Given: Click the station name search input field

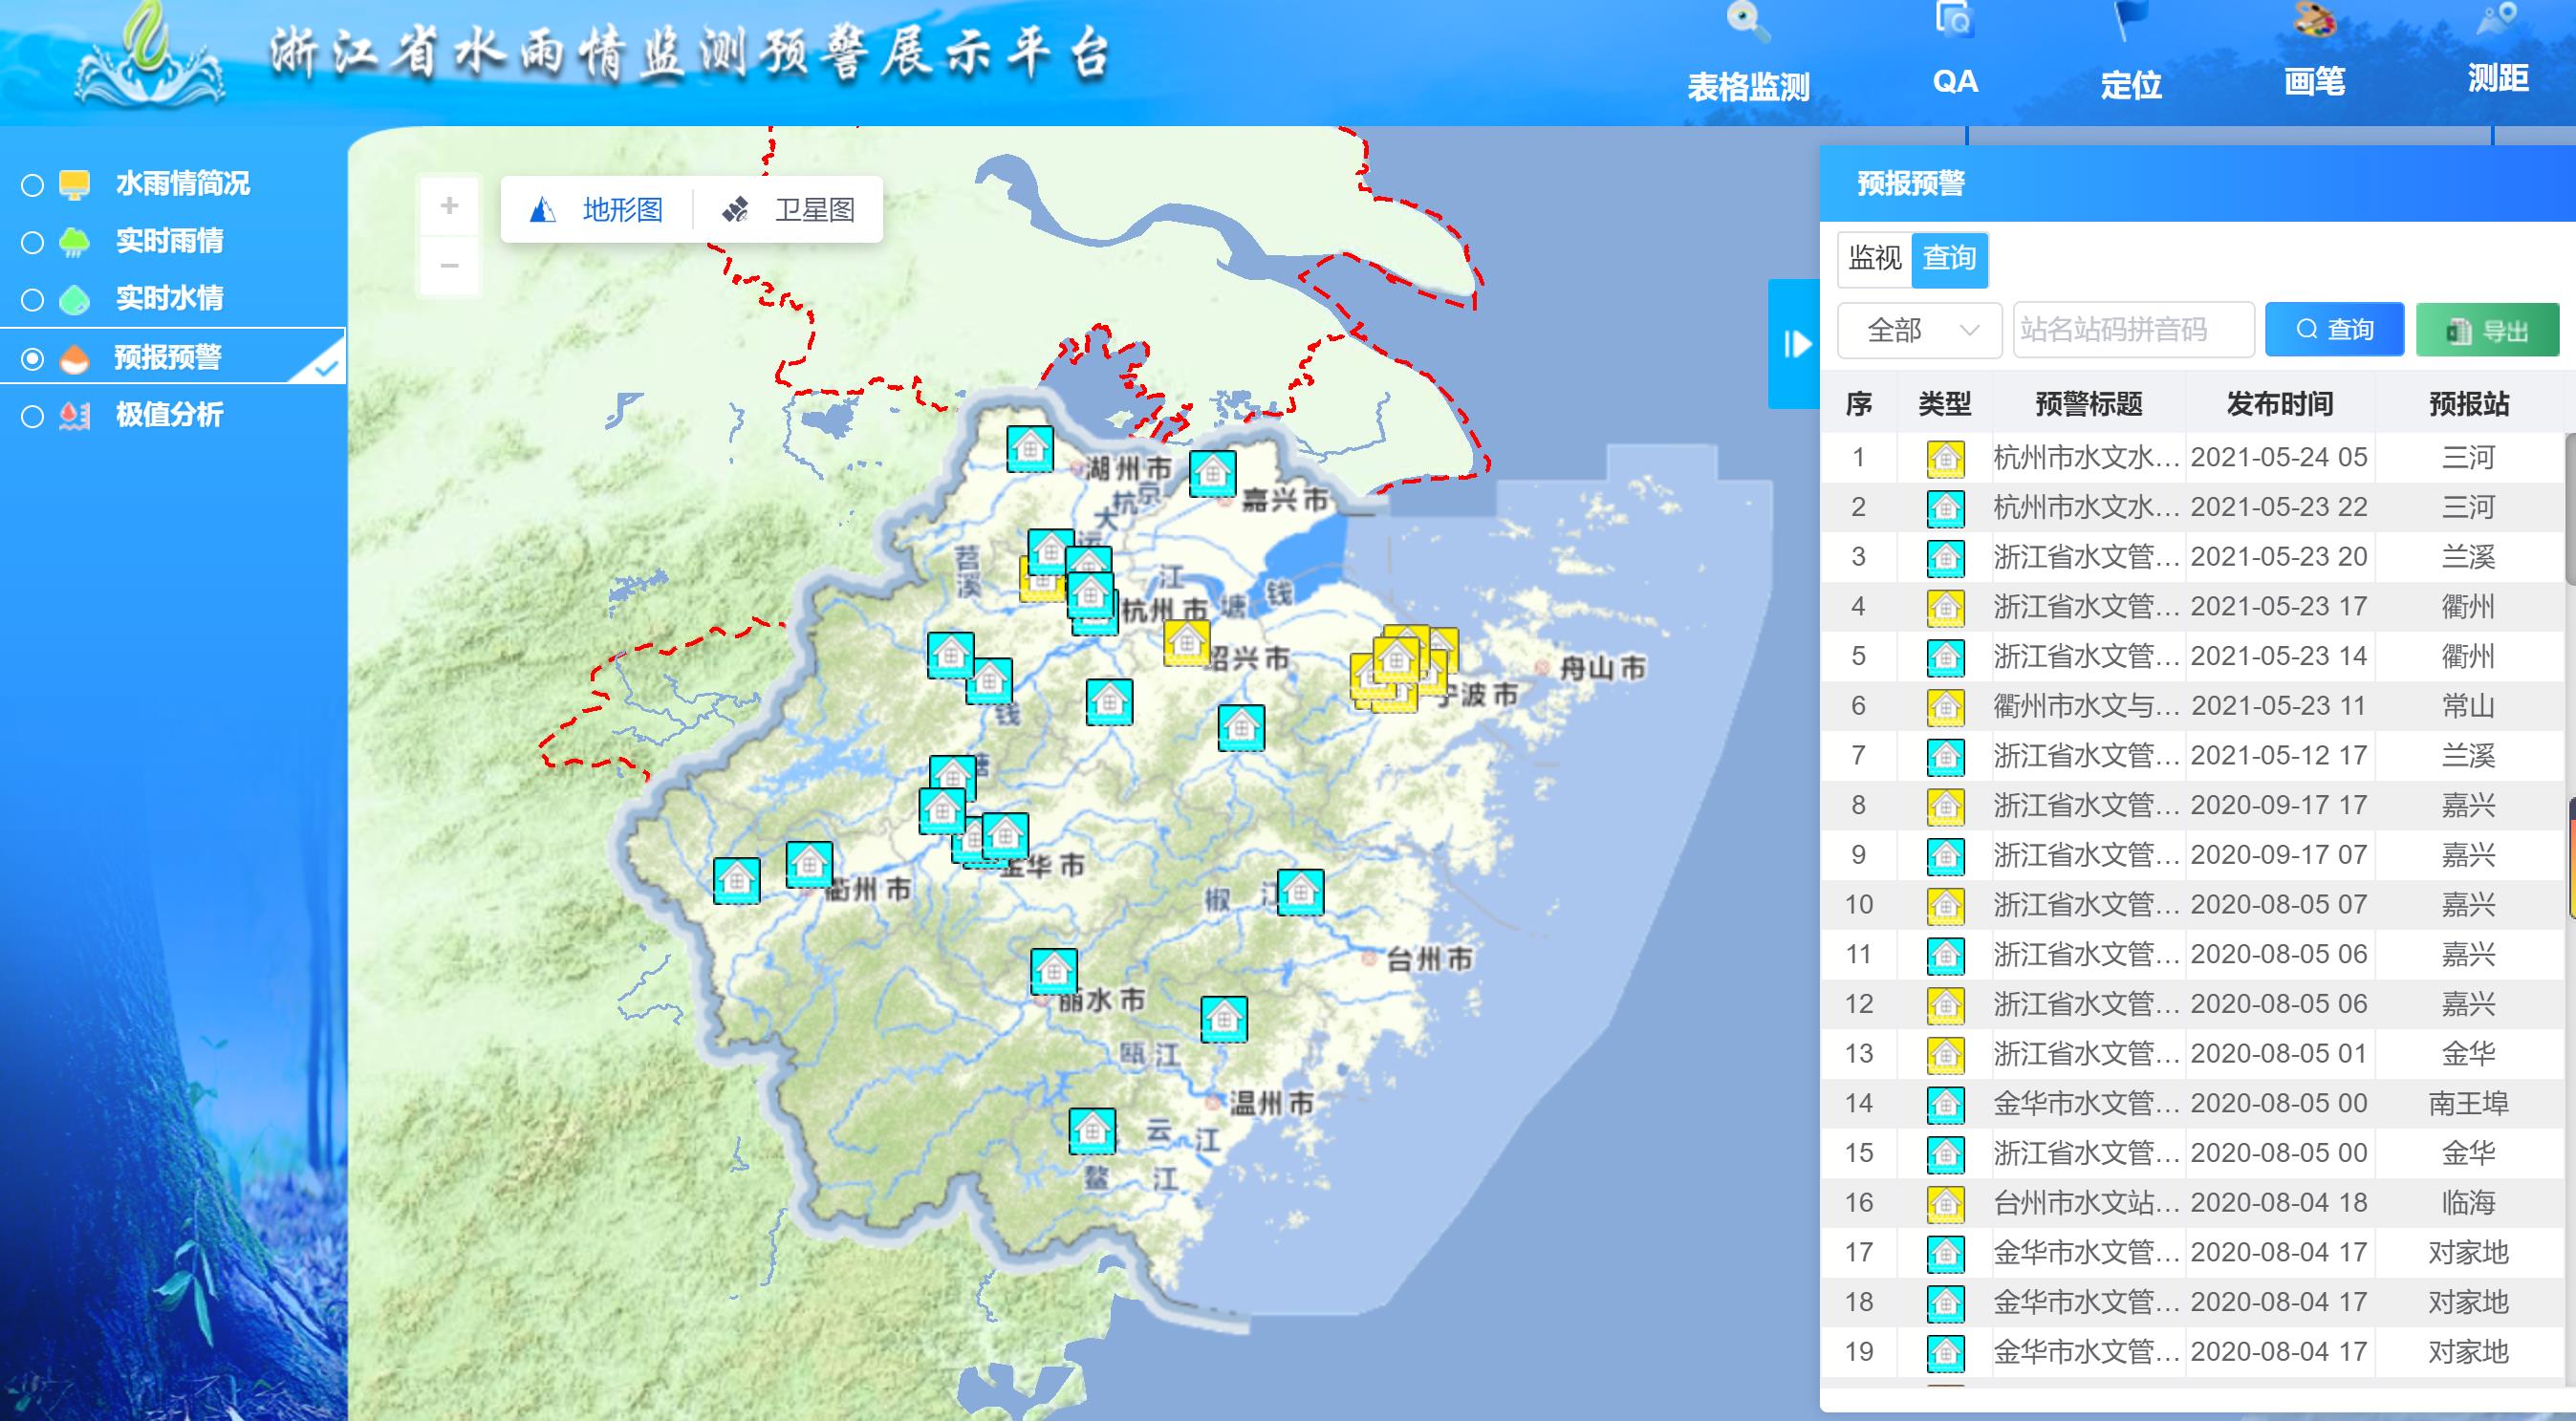Looking at the screenshot, I should click(x=2133, y=330).
